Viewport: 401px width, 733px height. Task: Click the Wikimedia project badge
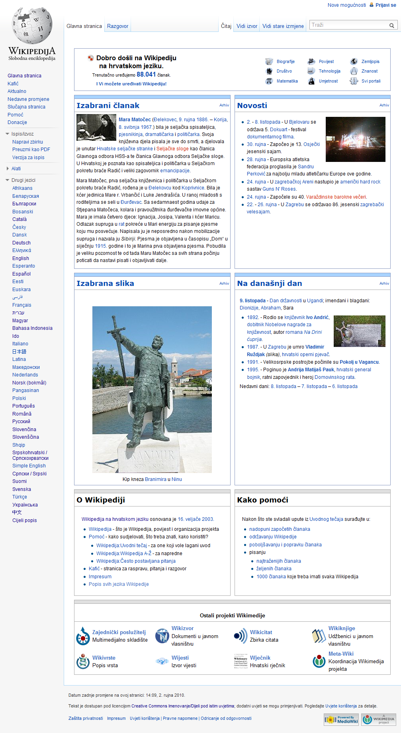tap(379, 719)
